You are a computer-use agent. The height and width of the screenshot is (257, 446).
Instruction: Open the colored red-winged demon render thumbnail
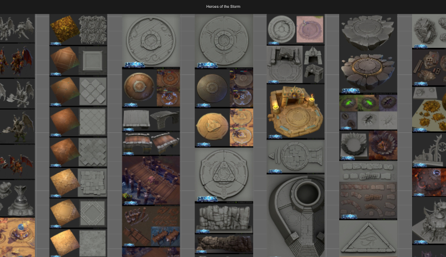click(17, 61)
